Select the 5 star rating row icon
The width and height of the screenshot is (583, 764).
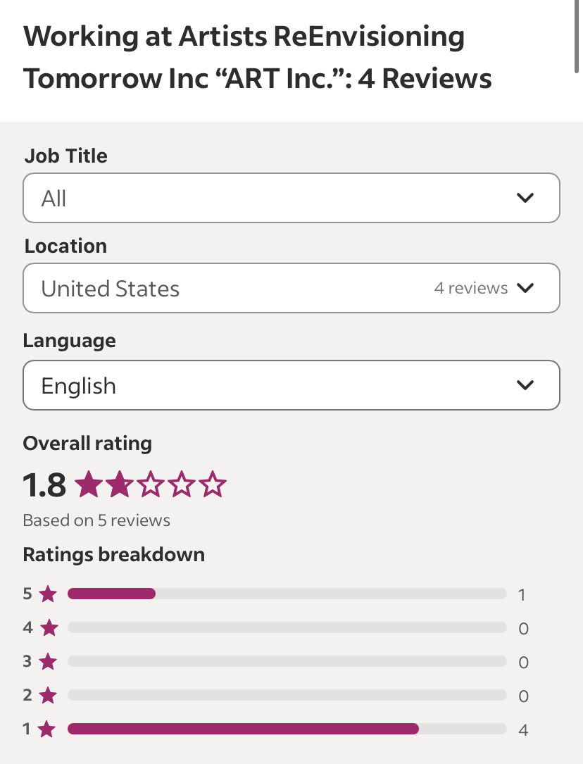click(x=48, y=594)
